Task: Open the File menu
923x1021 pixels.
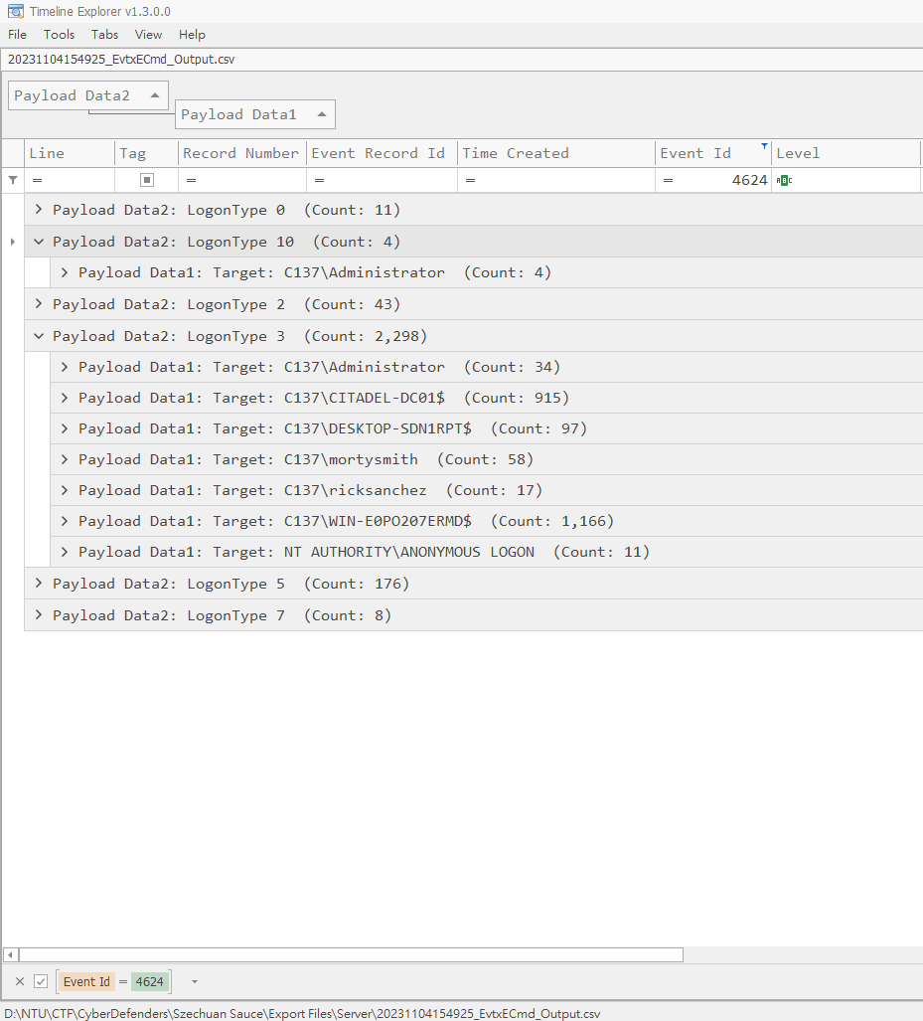Action: point(18,35)
